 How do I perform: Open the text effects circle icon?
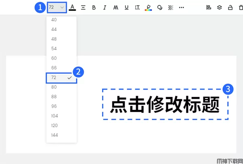pyautogui.click(x=160, y=7)
